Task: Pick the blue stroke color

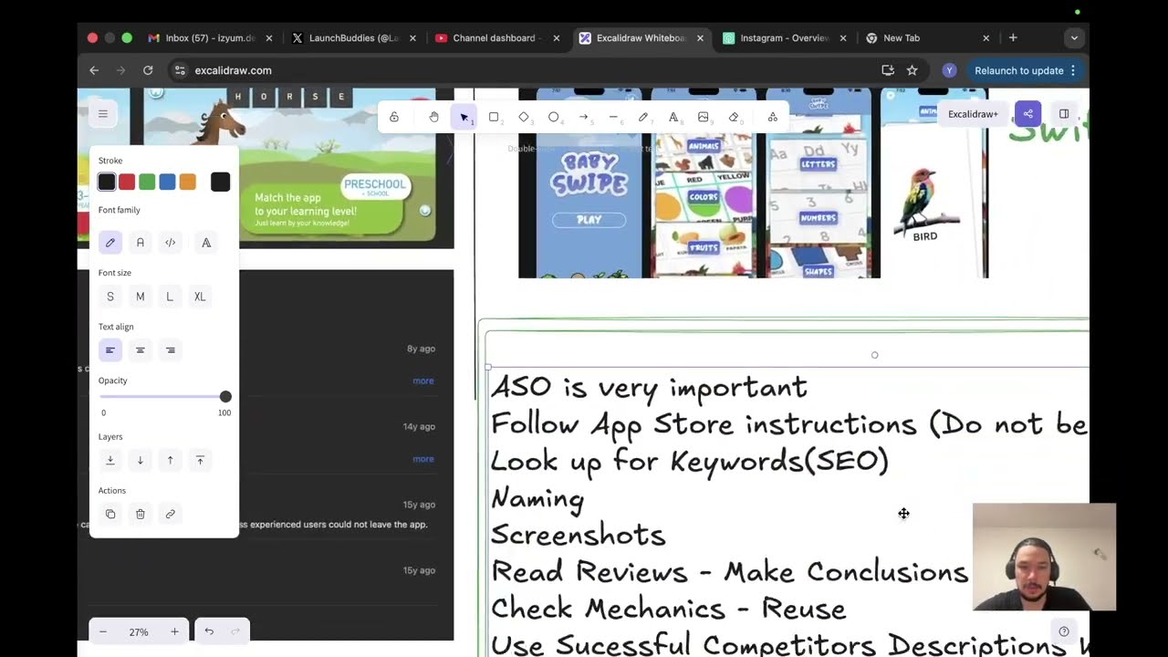Action: pyautogui.click(x=167, y=182)
